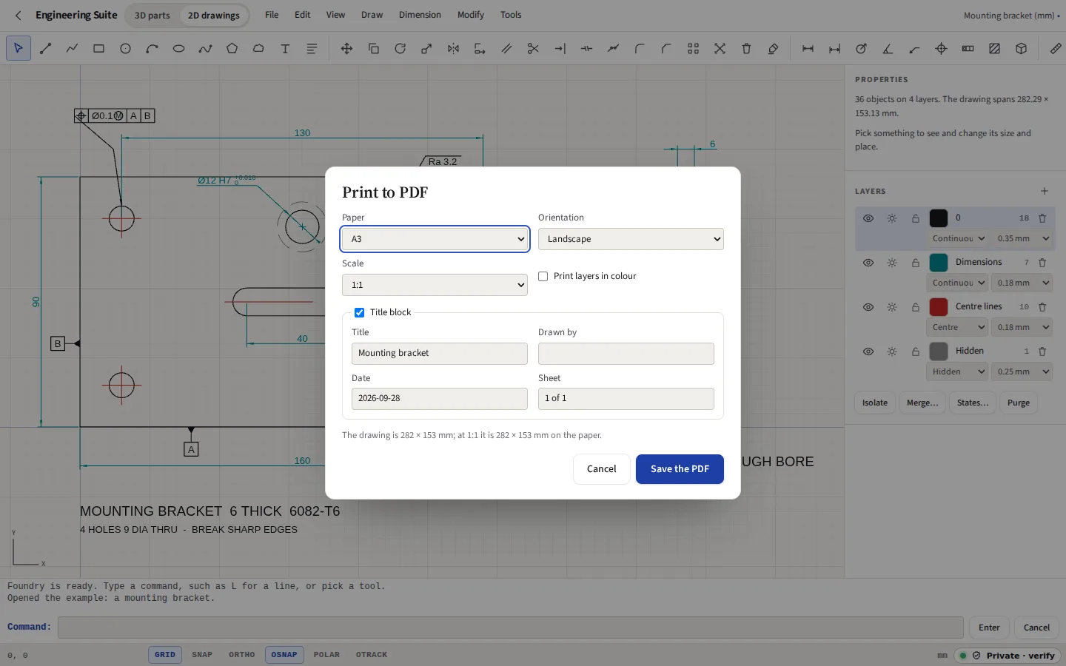The height and width of the screenshot is (666, 1066).
Task: Change Dimensions layer line weight dropdown
Action: click(1023, 283)
